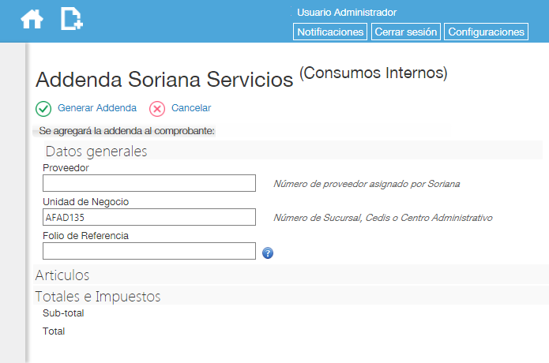Click the (Consumos Internos) subtitle
Image resolution: width=549 pixels, height=363 pixels.
tap(373, 73)
